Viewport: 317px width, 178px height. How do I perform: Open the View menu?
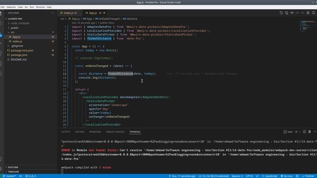20,7
